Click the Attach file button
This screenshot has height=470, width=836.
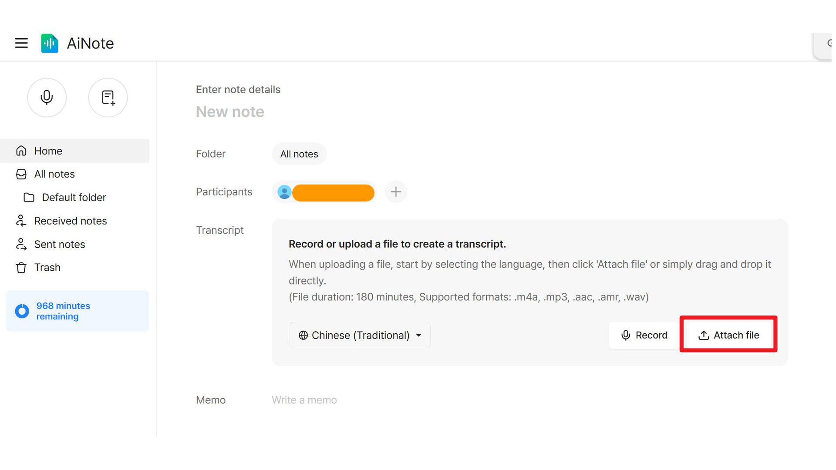tap(728, 335)
